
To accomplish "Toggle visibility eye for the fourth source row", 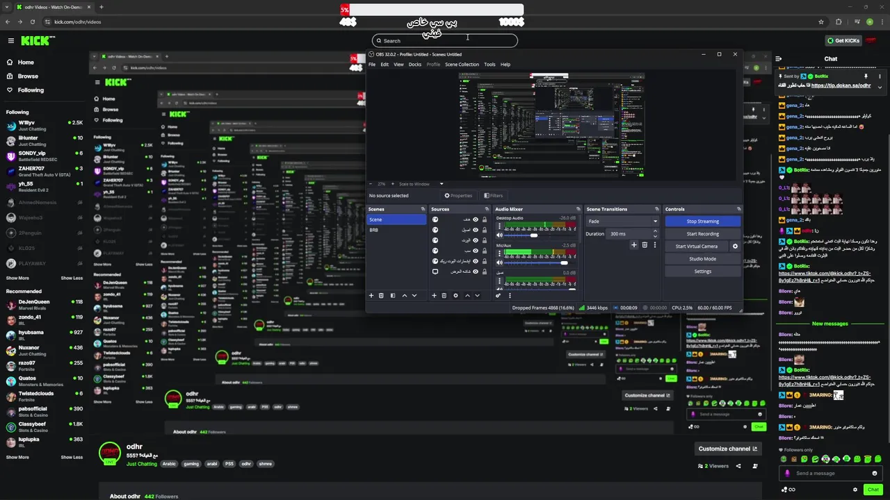I will [x=476, y=251].
